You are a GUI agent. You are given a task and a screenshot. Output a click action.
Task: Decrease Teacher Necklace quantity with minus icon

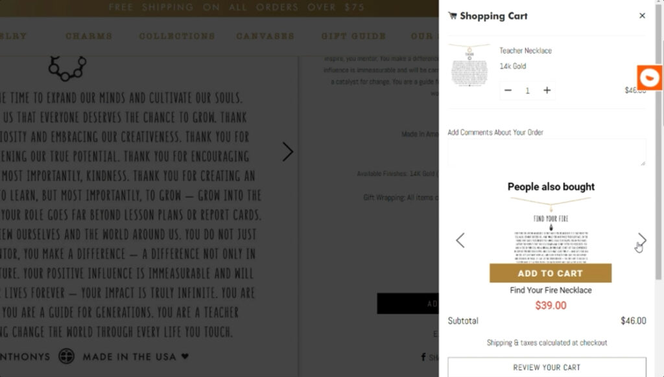click(508, 90)
